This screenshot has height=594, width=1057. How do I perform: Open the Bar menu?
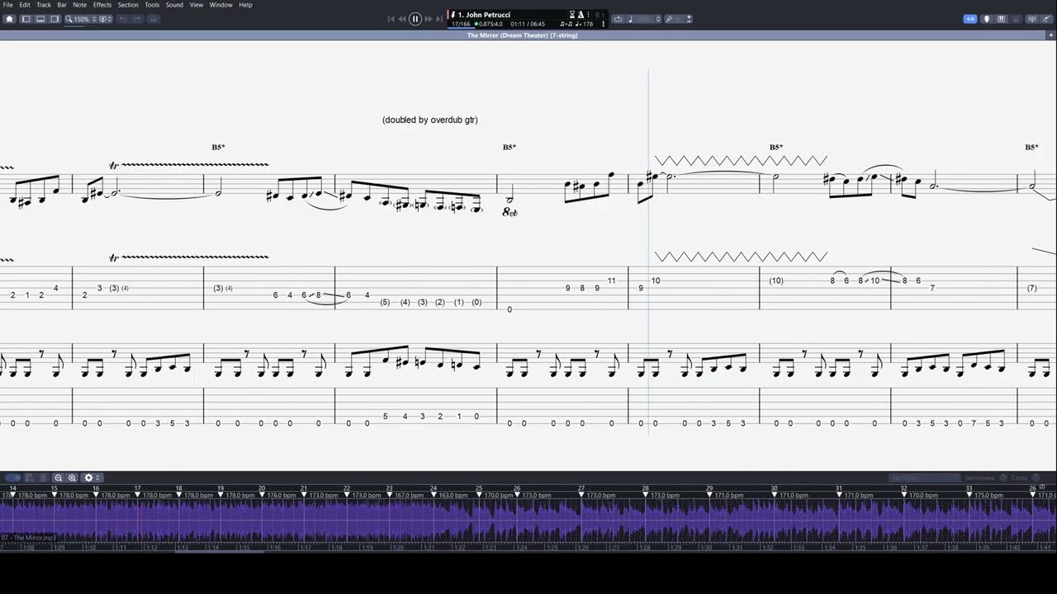[62, 5]
